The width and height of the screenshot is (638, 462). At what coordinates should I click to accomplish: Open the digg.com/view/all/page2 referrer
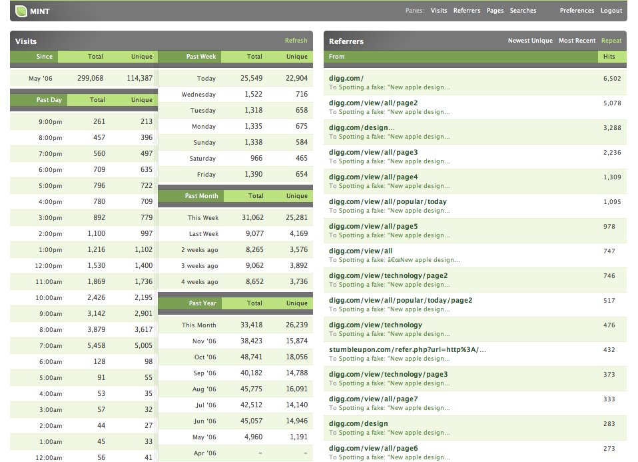[373, 103]
